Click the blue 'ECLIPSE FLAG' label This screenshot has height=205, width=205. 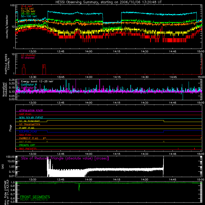[28, 131]
